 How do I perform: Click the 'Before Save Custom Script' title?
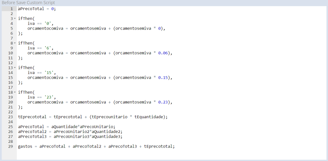(x=28, y=3)
